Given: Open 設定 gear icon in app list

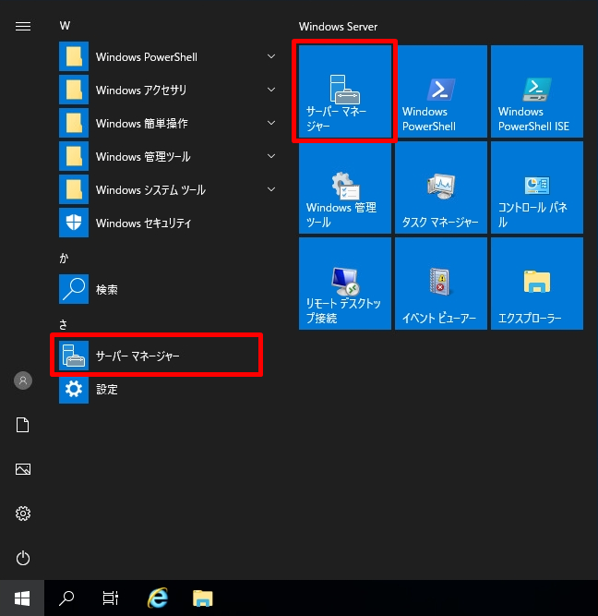Looking at the screenshot, I should click(74, 389).
